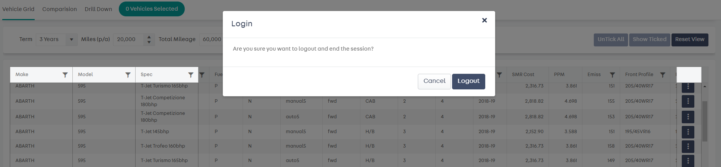Decrease Miles (p/a) with the down arrow
The height and width of the screenshot is (167, 721).
point(149,42)
